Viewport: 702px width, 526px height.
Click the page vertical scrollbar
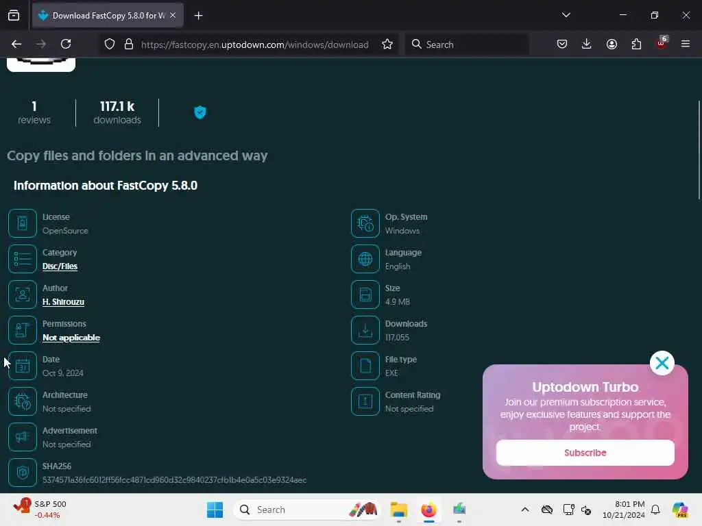tap(699, 150)
